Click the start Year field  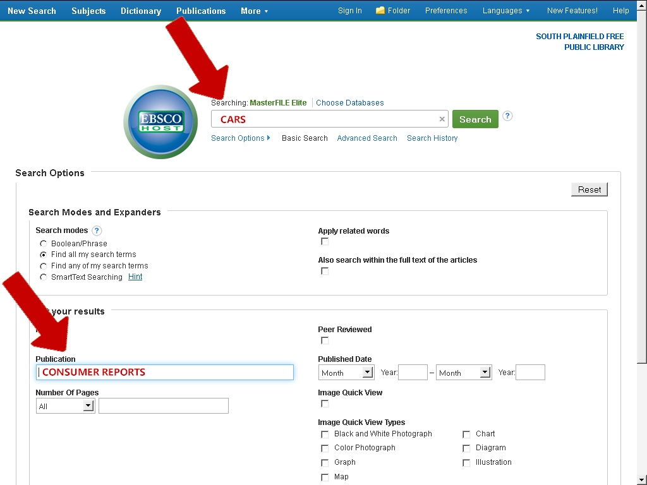[x=413, y=373]
